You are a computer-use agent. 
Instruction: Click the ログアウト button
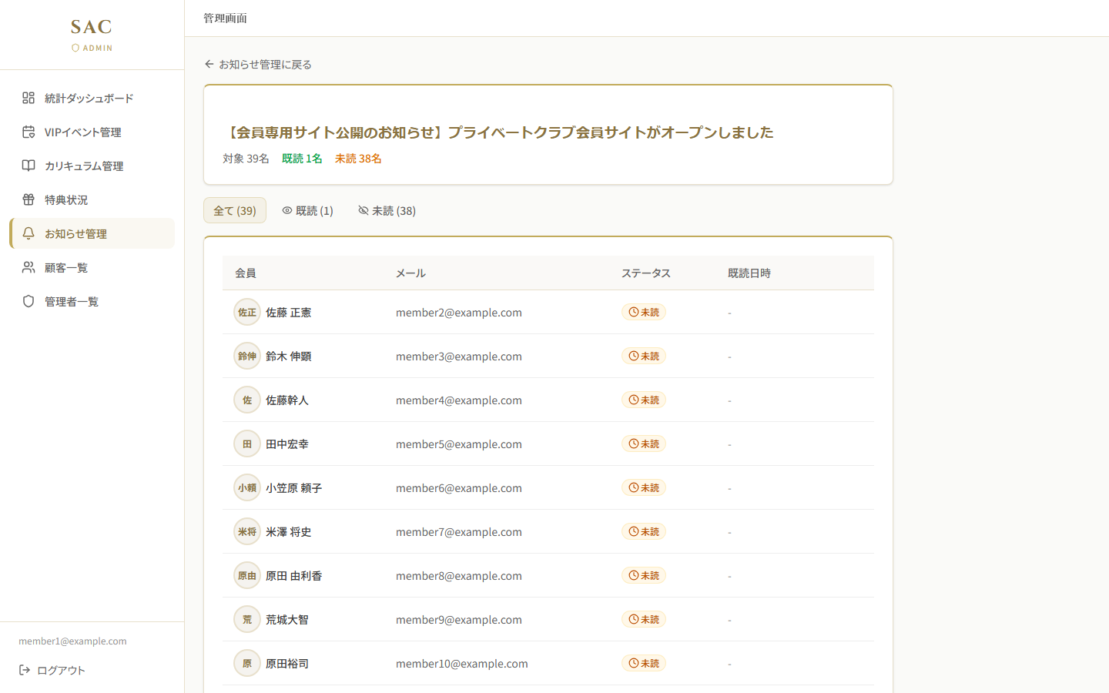pos(52,670)
